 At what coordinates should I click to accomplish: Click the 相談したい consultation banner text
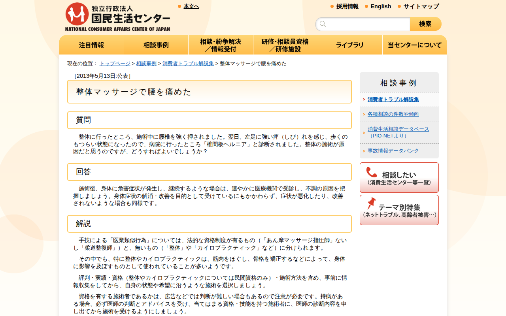[399, 178]
